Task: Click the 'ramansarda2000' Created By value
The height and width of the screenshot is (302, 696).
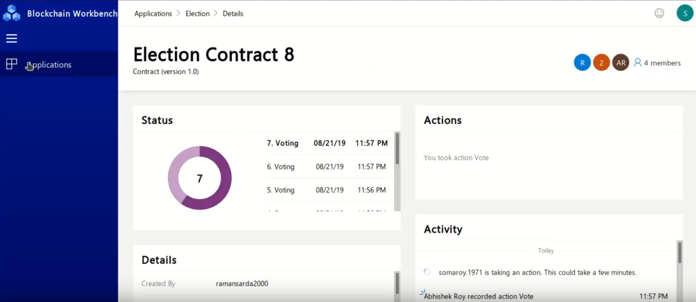Action: (x=242, y=283)
